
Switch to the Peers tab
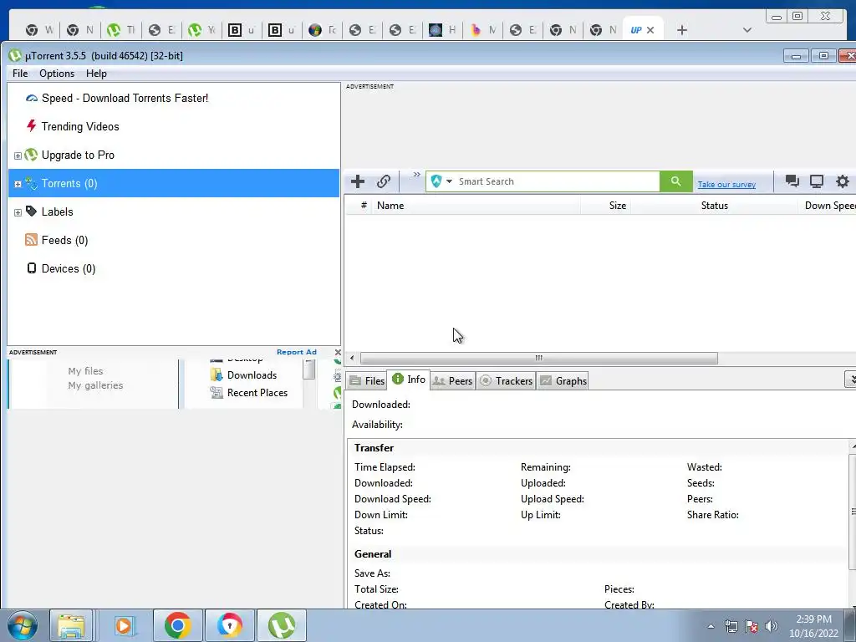pyautogui.click(x=452, y=381)
